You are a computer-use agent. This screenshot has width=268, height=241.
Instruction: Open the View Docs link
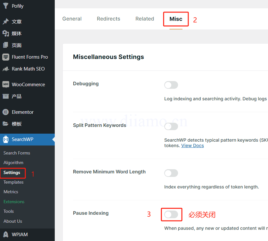(192, 145)
